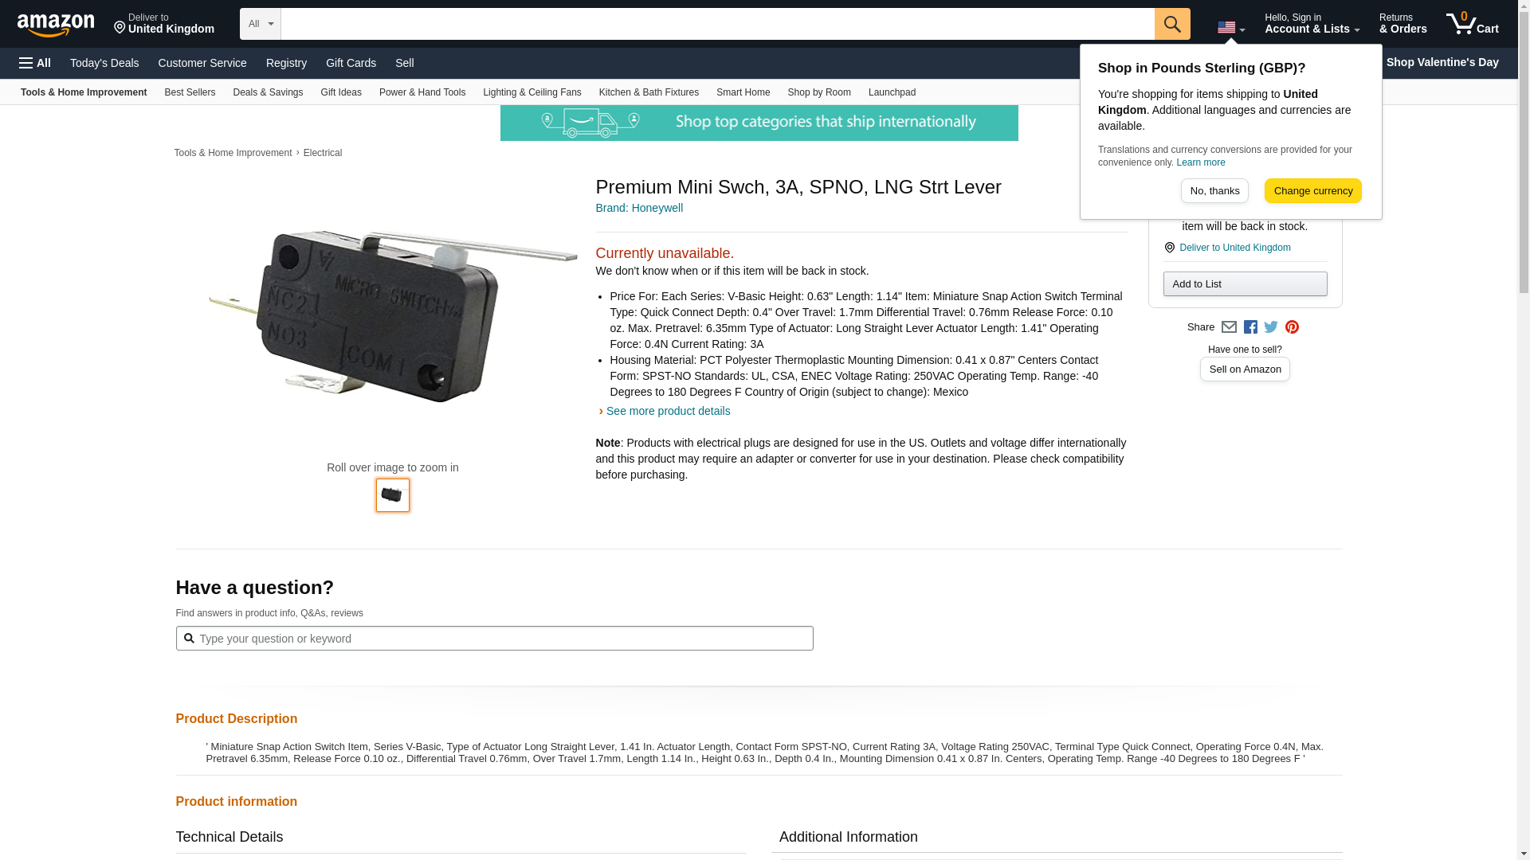Share product on Pinterest icon

click(x=1292, y=327)
